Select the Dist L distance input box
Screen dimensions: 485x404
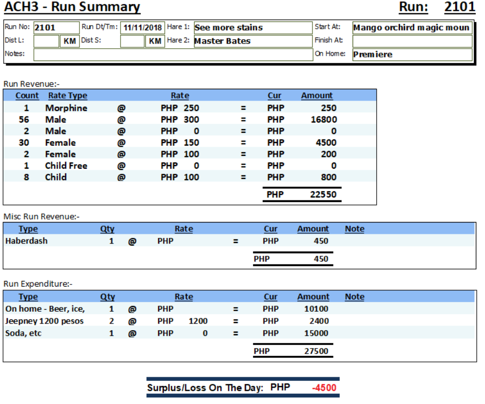point(46,41)
